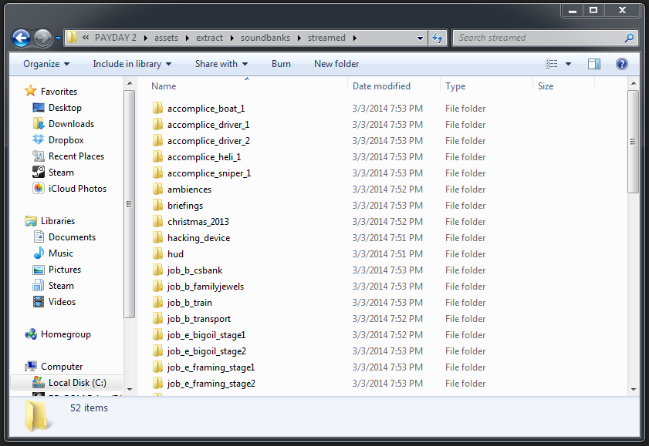The width and height of the screenshot is (649, 446).
Task: Select the hud folder
Action: coord(175,254)
